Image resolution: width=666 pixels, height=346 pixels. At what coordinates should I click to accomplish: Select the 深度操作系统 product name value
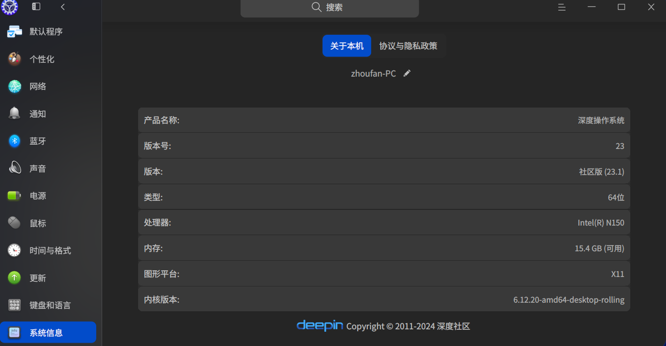(601, 120)
